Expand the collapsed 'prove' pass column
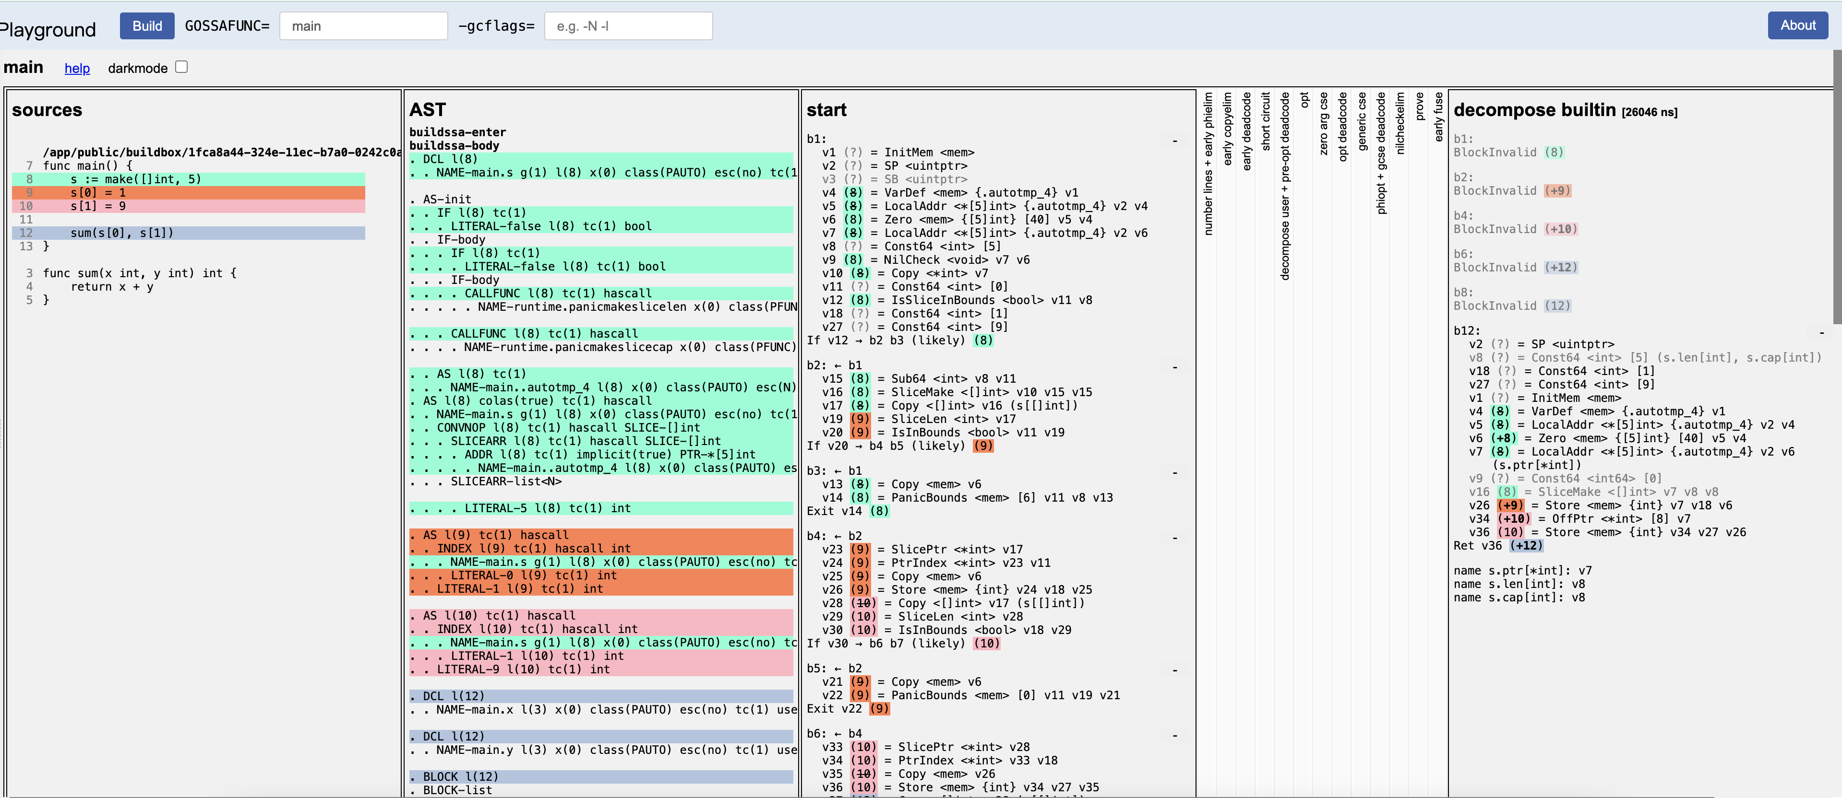The width and height of the screenshot is (1842, 798). tap(1419, 106)
